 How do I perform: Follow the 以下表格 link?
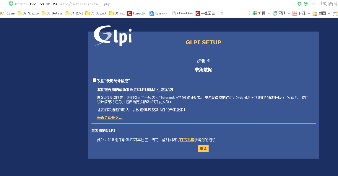click(x=187, y=140)
